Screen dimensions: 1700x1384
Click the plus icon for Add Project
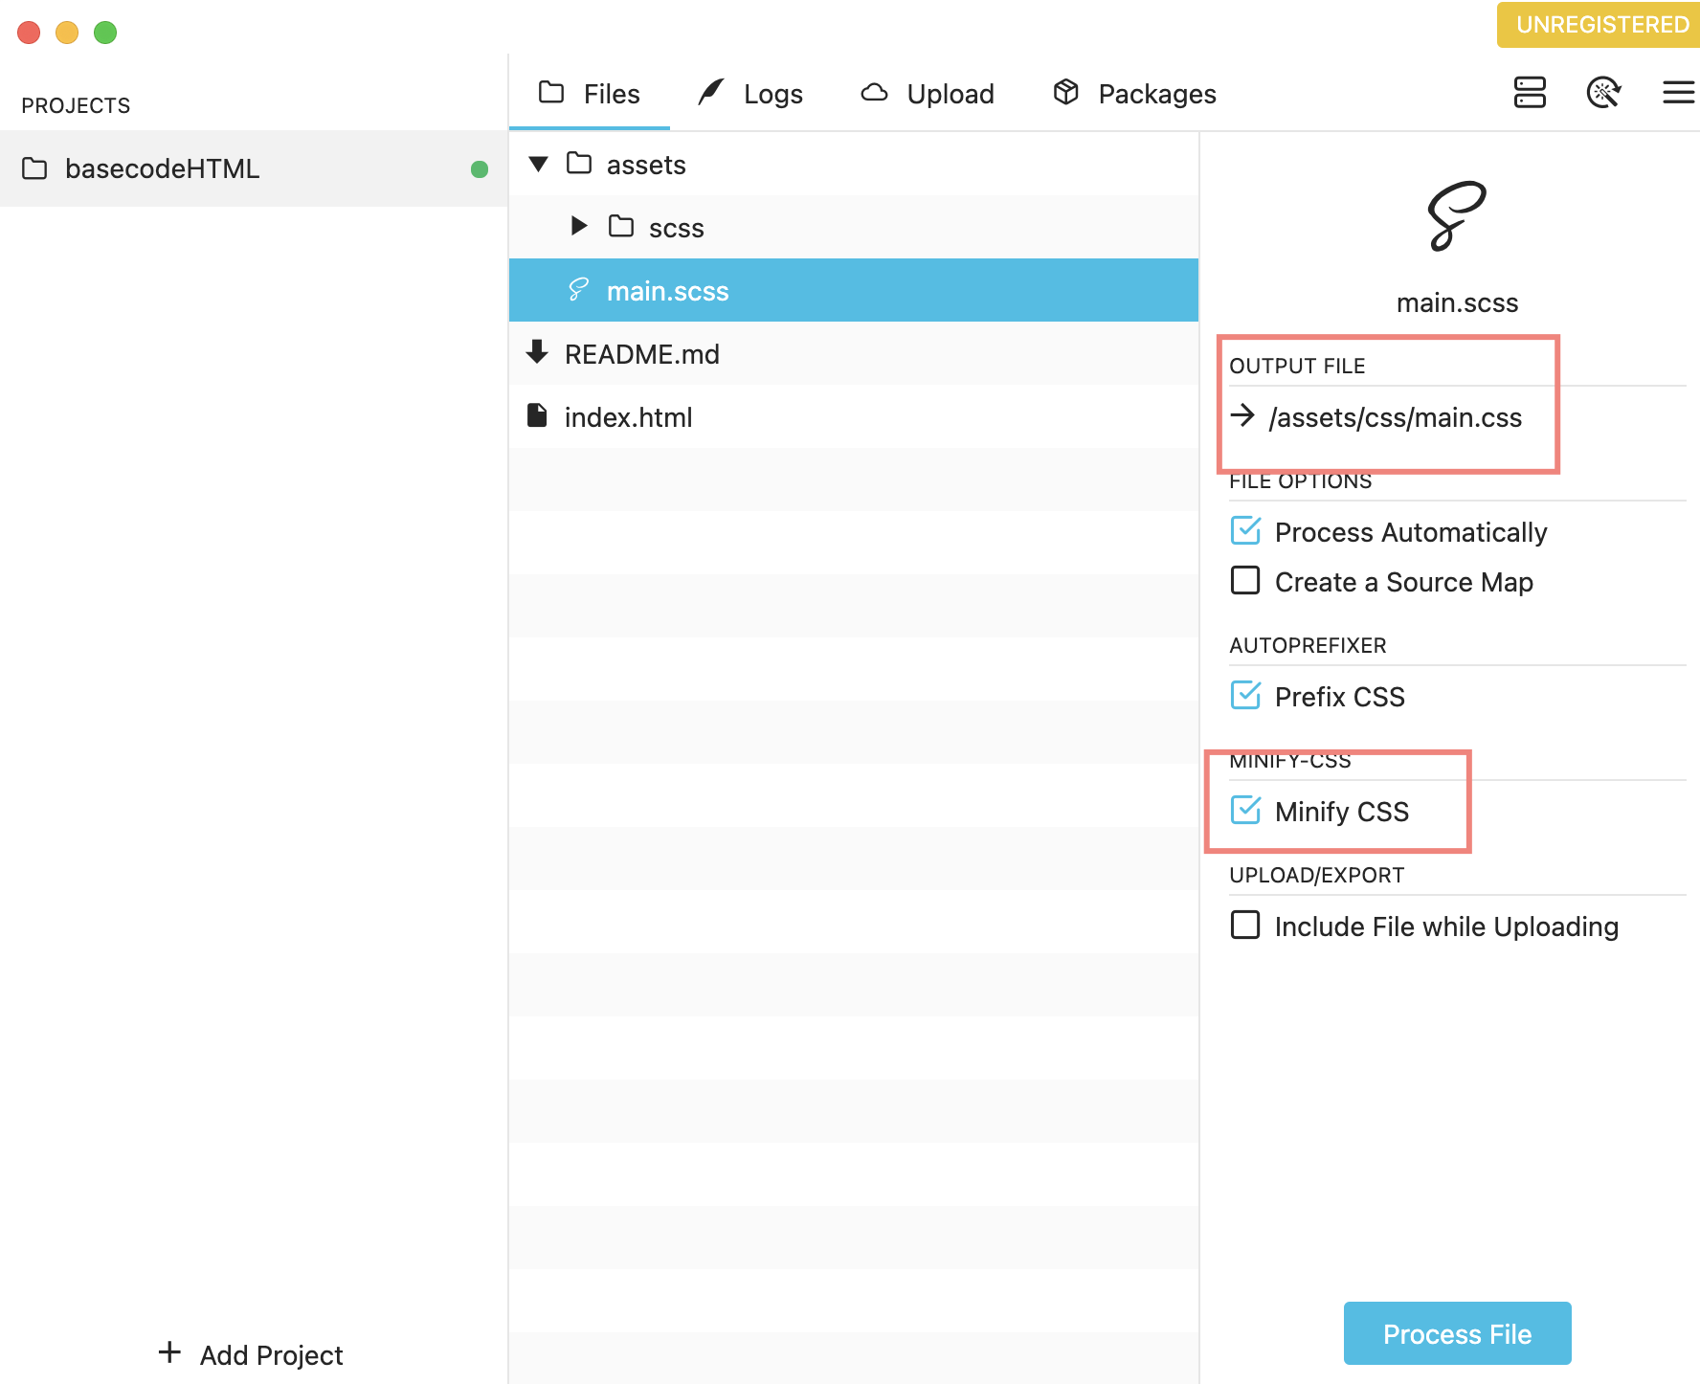[169, 1352]
